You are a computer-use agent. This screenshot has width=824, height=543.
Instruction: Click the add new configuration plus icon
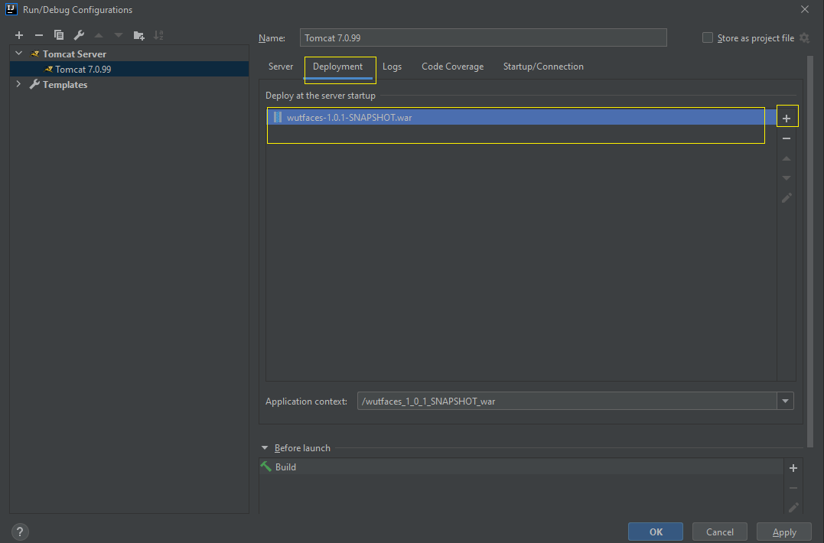19,35
